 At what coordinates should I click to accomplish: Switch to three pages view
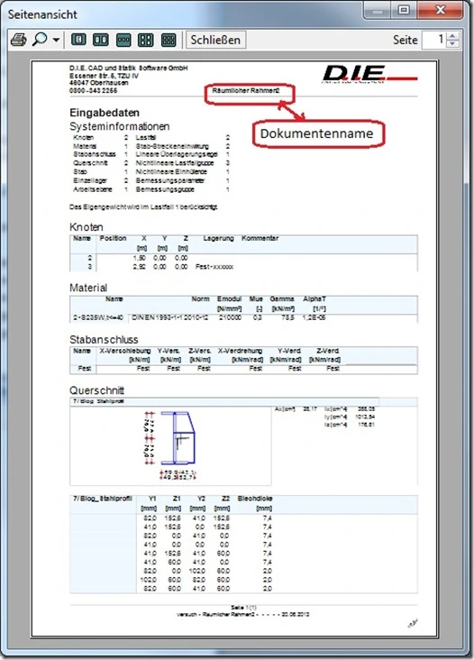click(x=123, y=40)
